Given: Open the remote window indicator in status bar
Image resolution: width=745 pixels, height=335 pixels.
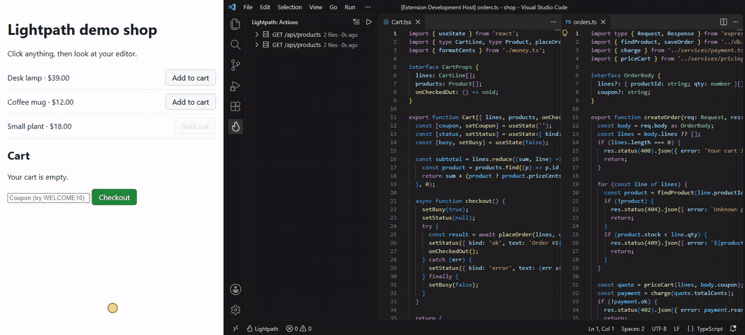Looking at the screenshot, I should coord(235,329).
